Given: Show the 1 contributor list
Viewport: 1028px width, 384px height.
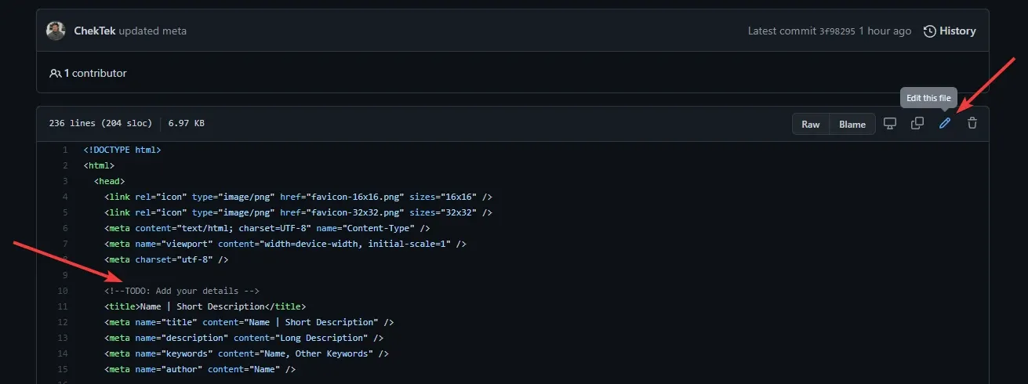Looking at the screenshot, I should point(88,73).
